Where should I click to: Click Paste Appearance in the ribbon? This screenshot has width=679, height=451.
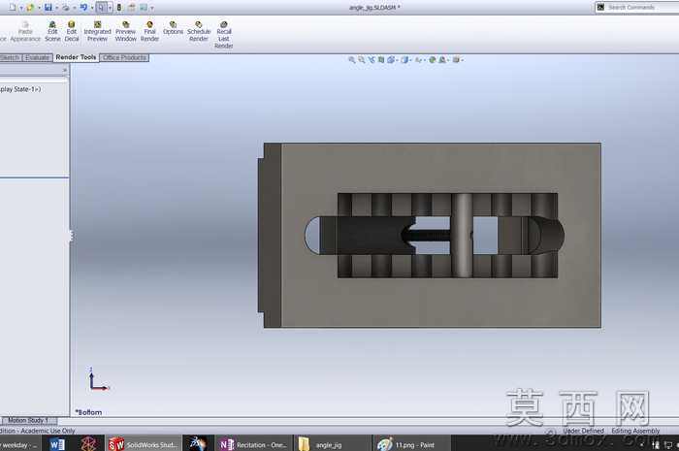tap(25, 32)
